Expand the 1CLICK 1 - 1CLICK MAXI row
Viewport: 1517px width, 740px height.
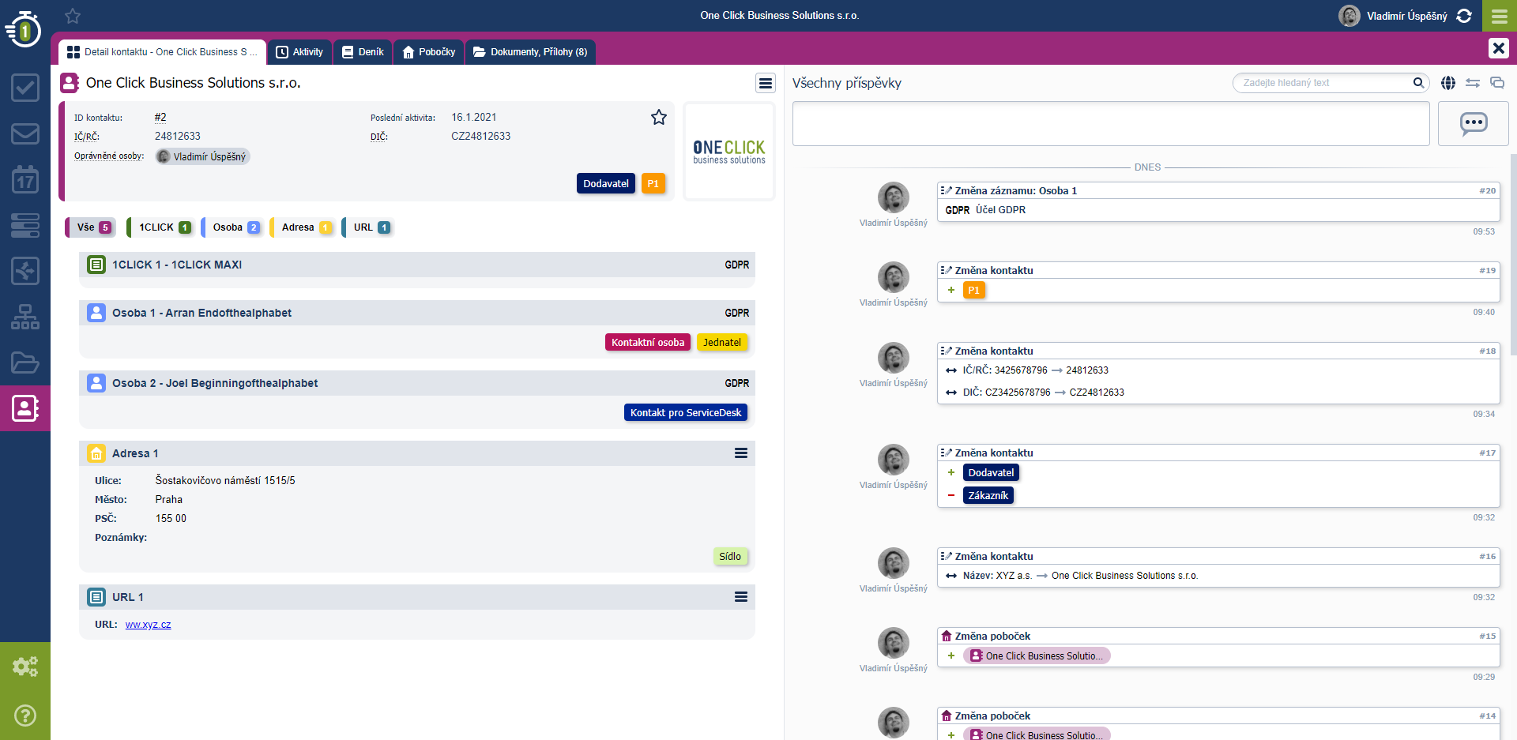417,265
